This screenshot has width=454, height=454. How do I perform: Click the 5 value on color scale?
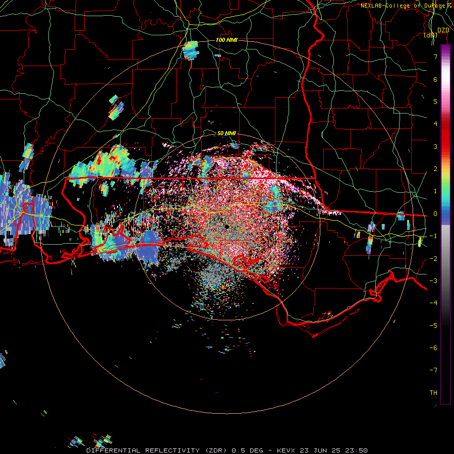coord(435,101)
